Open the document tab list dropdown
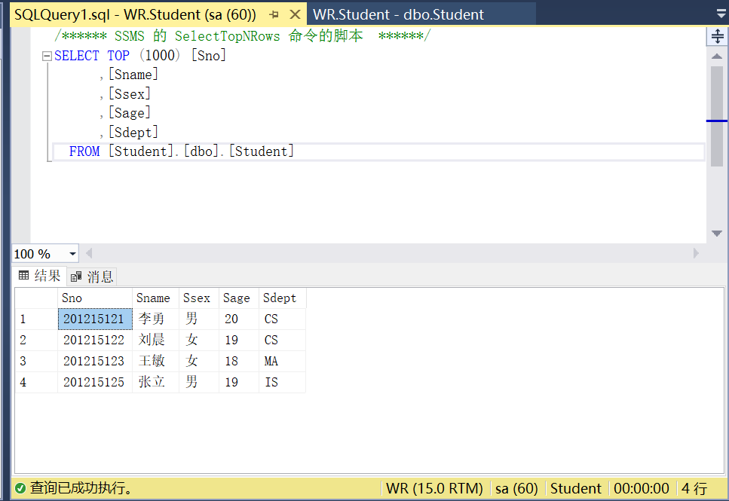This screenshot has height=501, width=729. click(721, 14)
